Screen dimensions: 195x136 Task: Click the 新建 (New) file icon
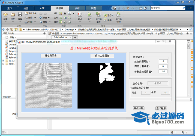pyautogui.click(x=5, y=15)
